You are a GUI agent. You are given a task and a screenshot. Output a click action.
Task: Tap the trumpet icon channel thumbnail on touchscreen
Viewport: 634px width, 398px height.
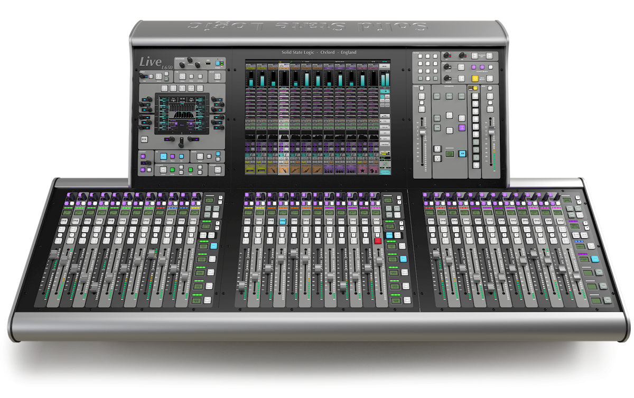306,170
